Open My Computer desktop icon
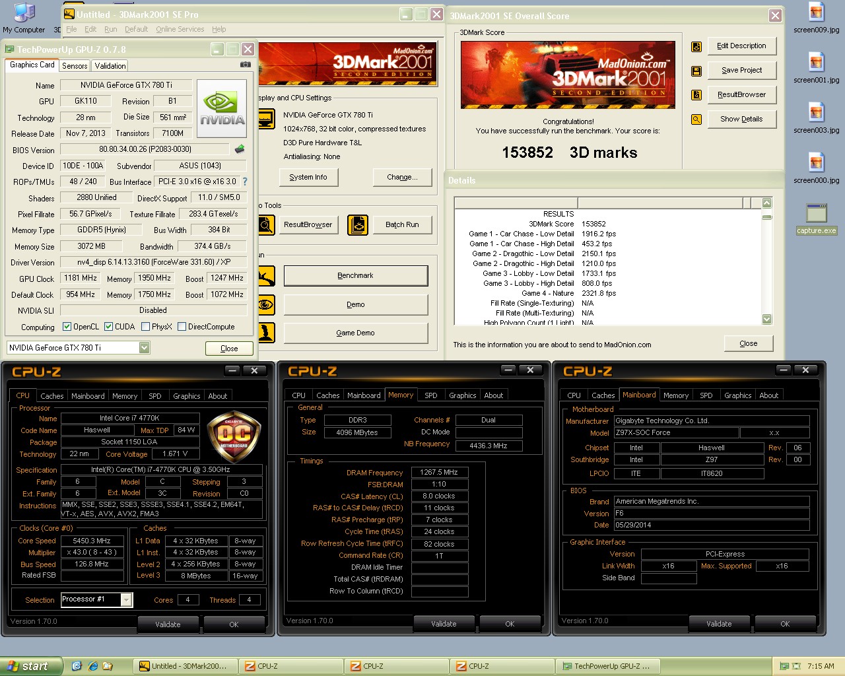The height and width of the screenshot is (676, 845). click(x=24, y=18)
